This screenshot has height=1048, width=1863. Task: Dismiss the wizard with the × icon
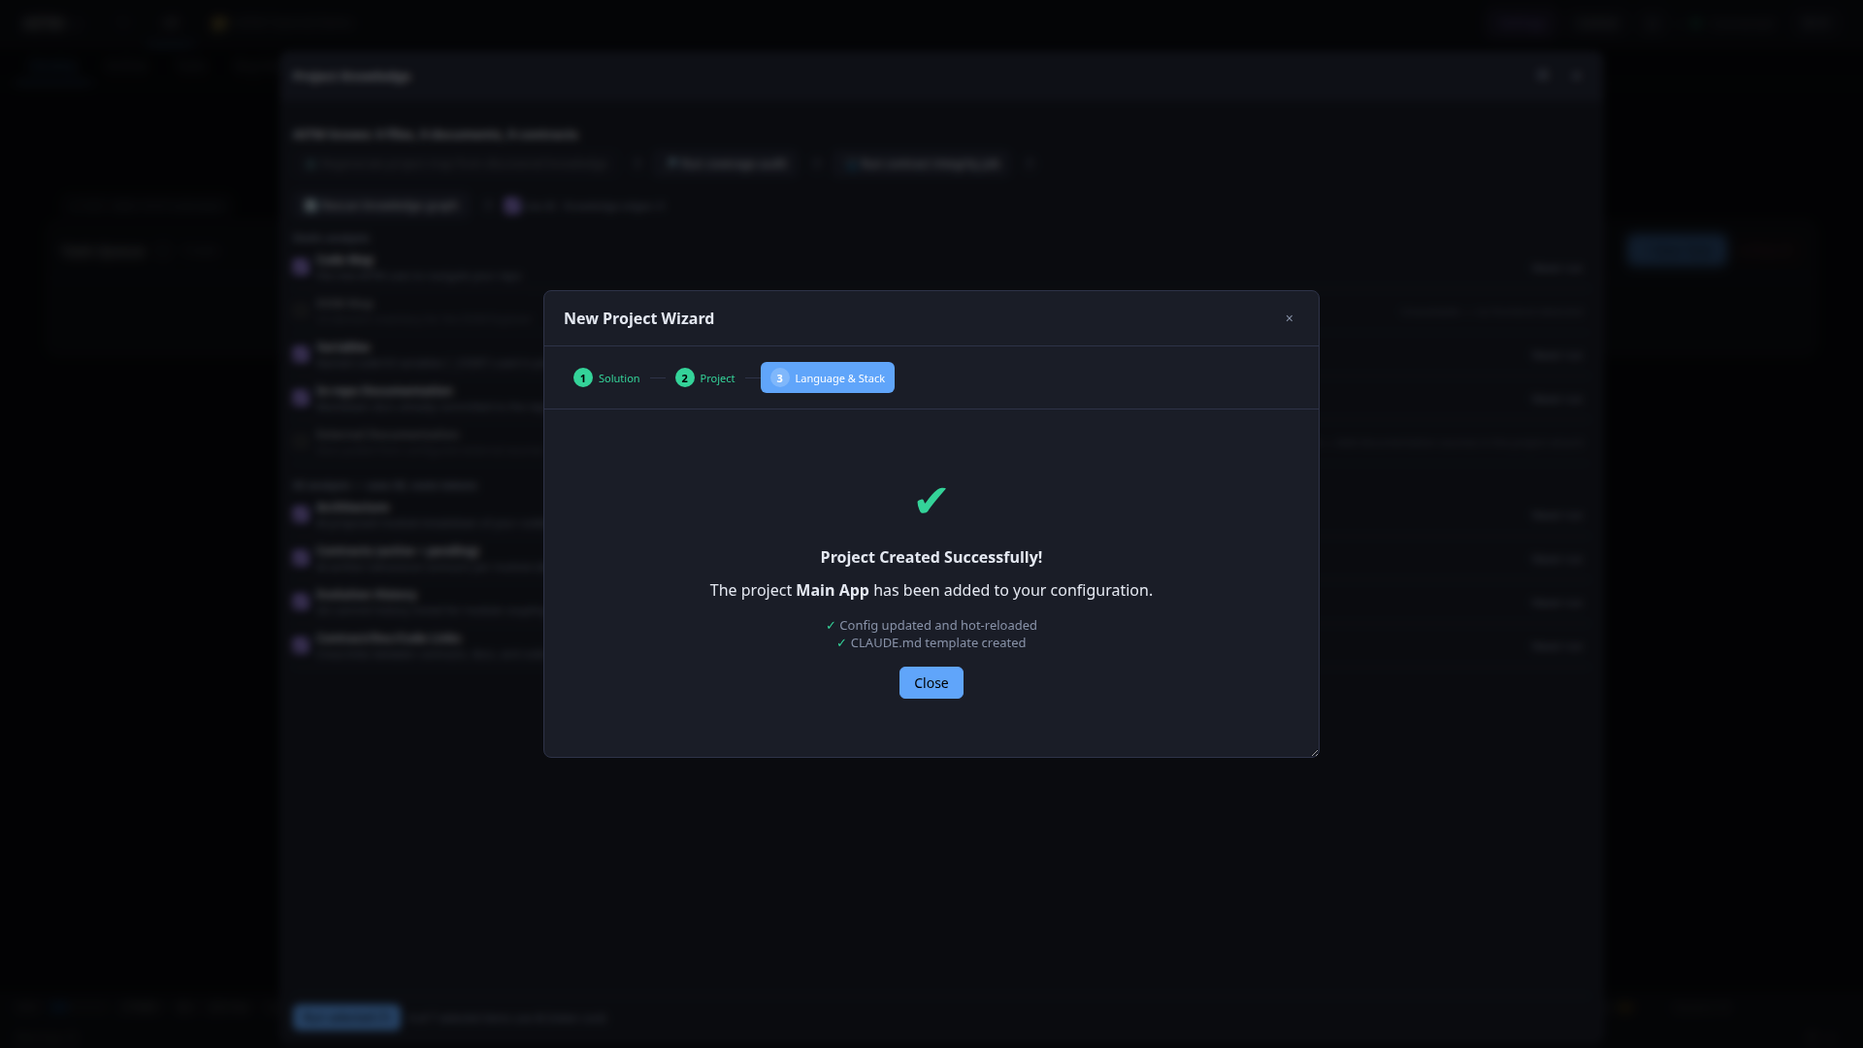(x=1289, y=318)
